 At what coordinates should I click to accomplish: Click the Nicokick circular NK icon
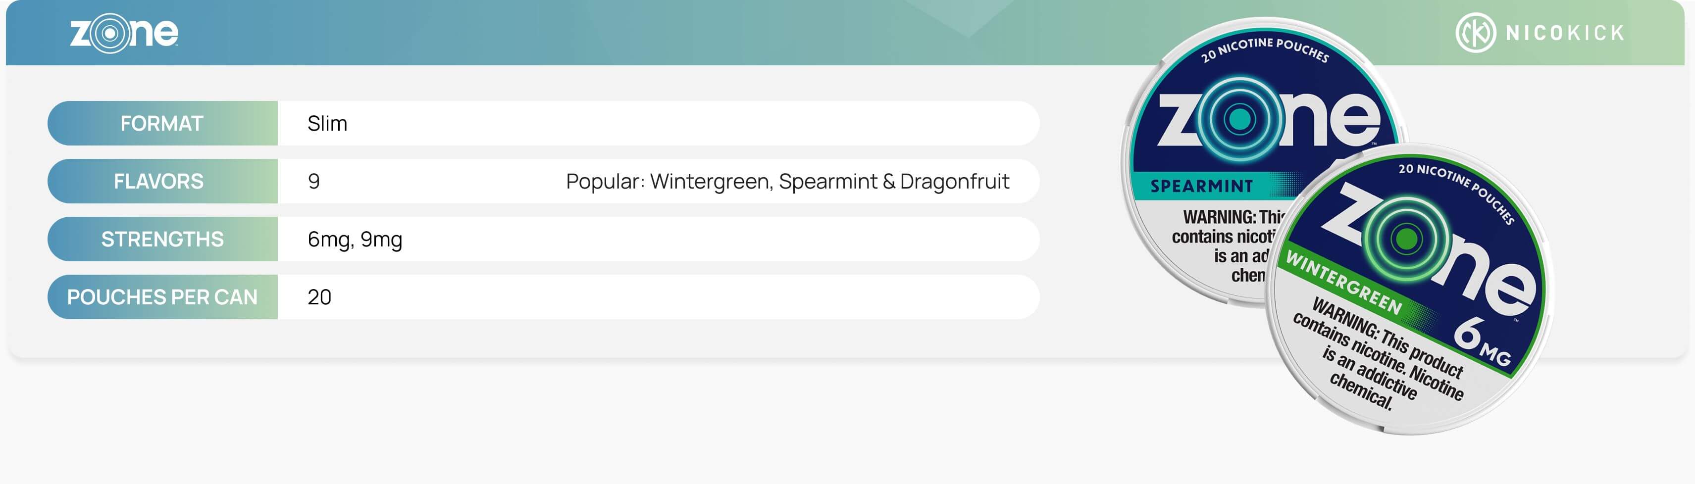(1475, 33)
